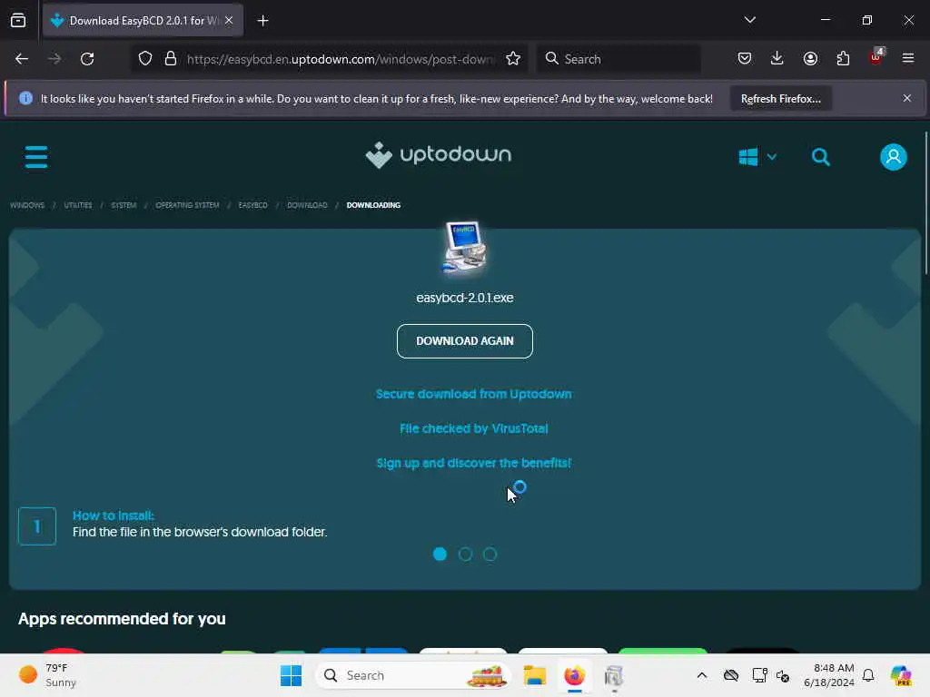
Task: Open the weather widget showing 79°F
Action: pos(48,675)
